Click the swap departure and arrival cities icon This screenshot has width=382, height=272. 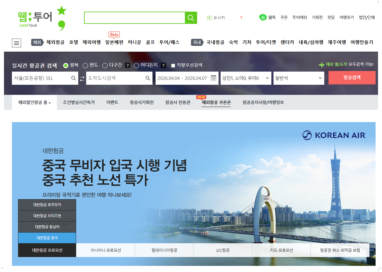tap(81, 78)
